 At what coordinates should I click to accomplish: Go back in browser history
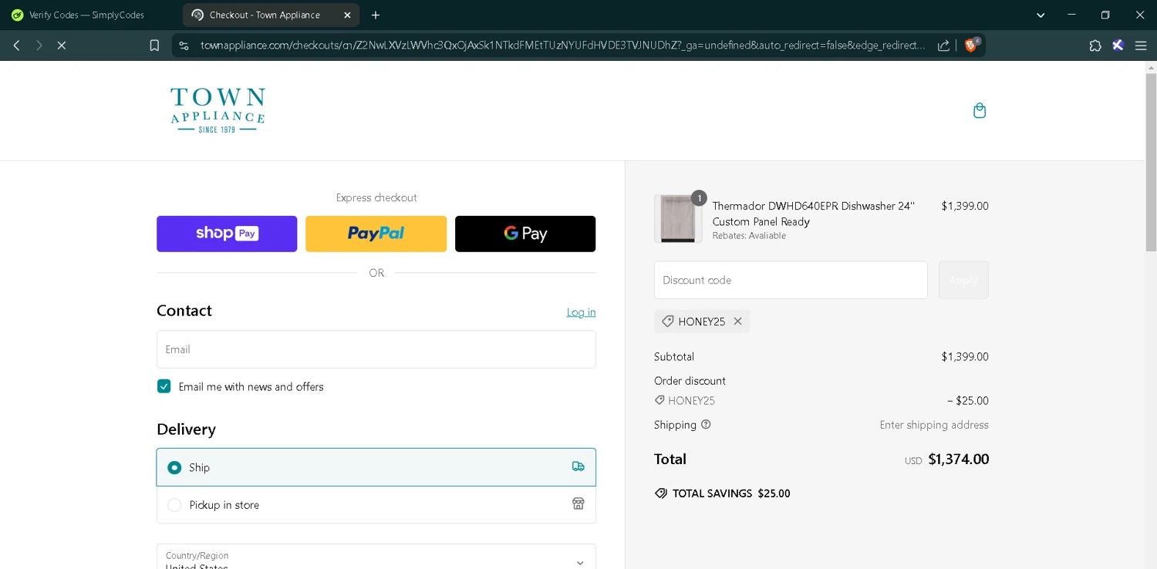pos(16,45)
